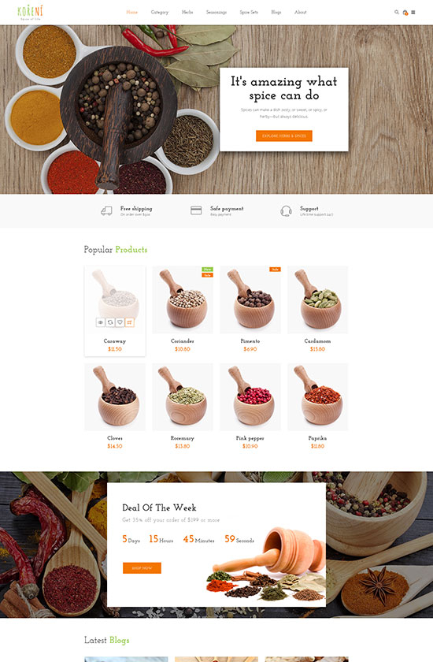Open the Herbs menu item

[187, 13]
